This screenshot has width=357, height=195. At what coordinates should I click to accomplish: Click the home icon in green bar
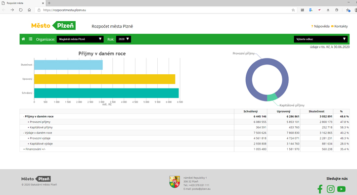pos(23,39)
